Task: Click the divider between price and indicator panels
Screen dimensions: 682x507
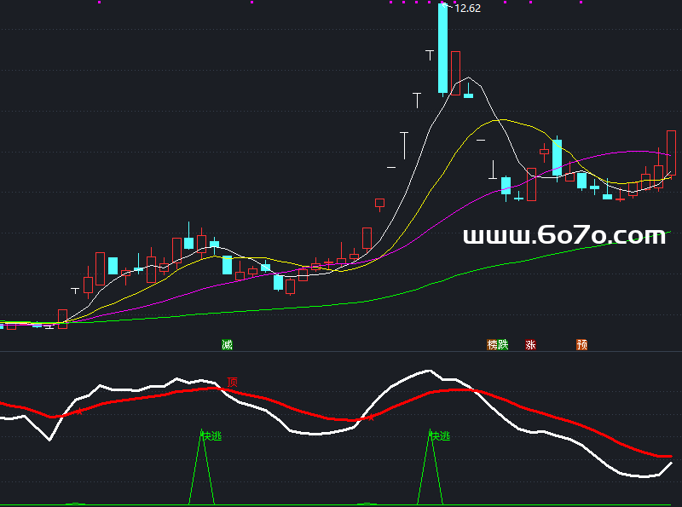Action: point(341,352)
